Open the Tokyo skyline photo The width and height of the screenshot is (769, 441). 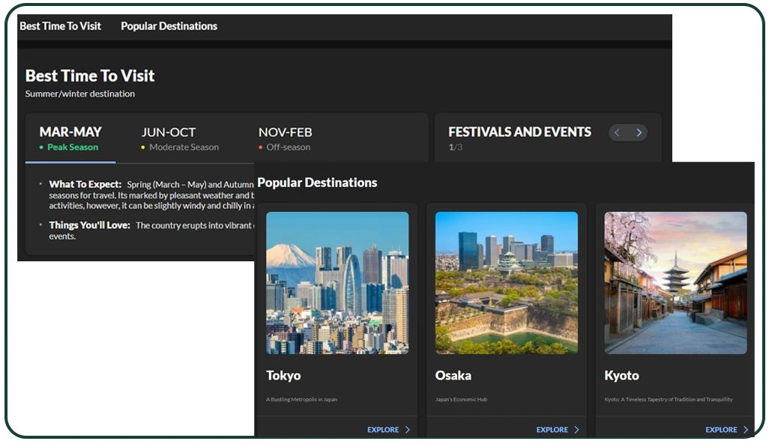pos(337,282)
